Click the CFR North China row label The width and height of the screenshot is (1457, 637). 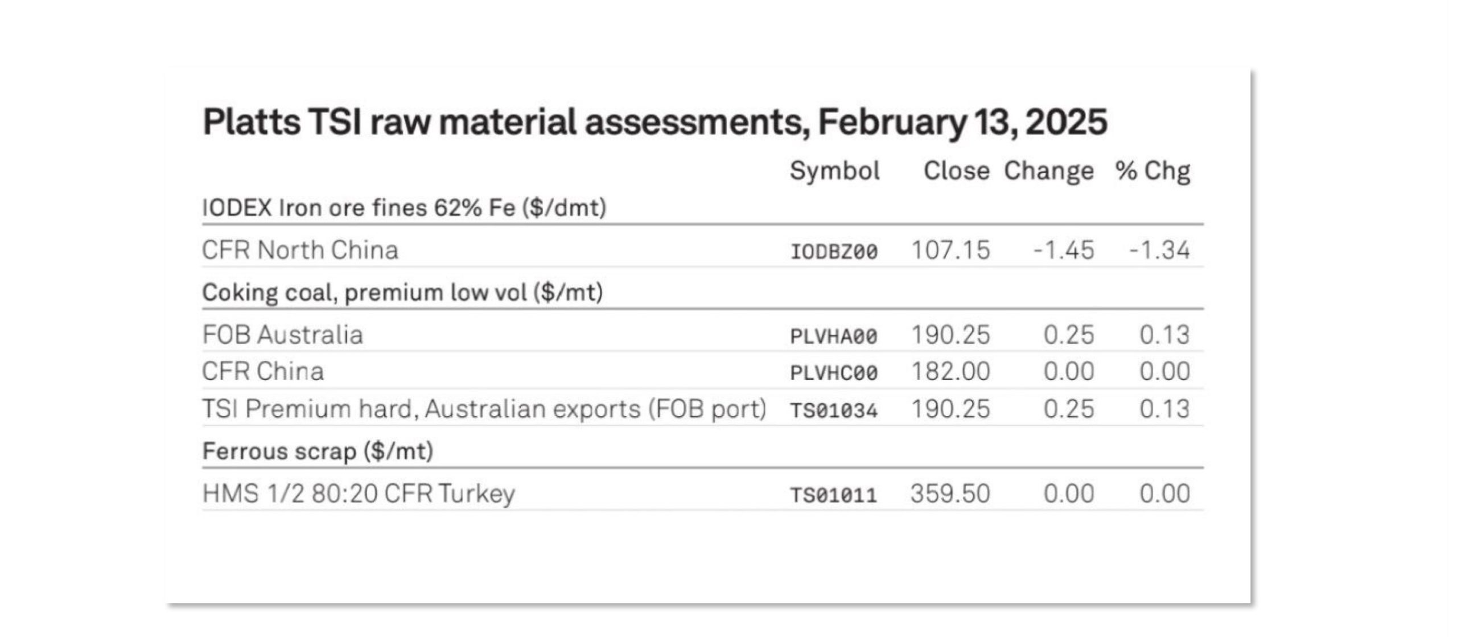pyautogui.click(x=300, y=250)
